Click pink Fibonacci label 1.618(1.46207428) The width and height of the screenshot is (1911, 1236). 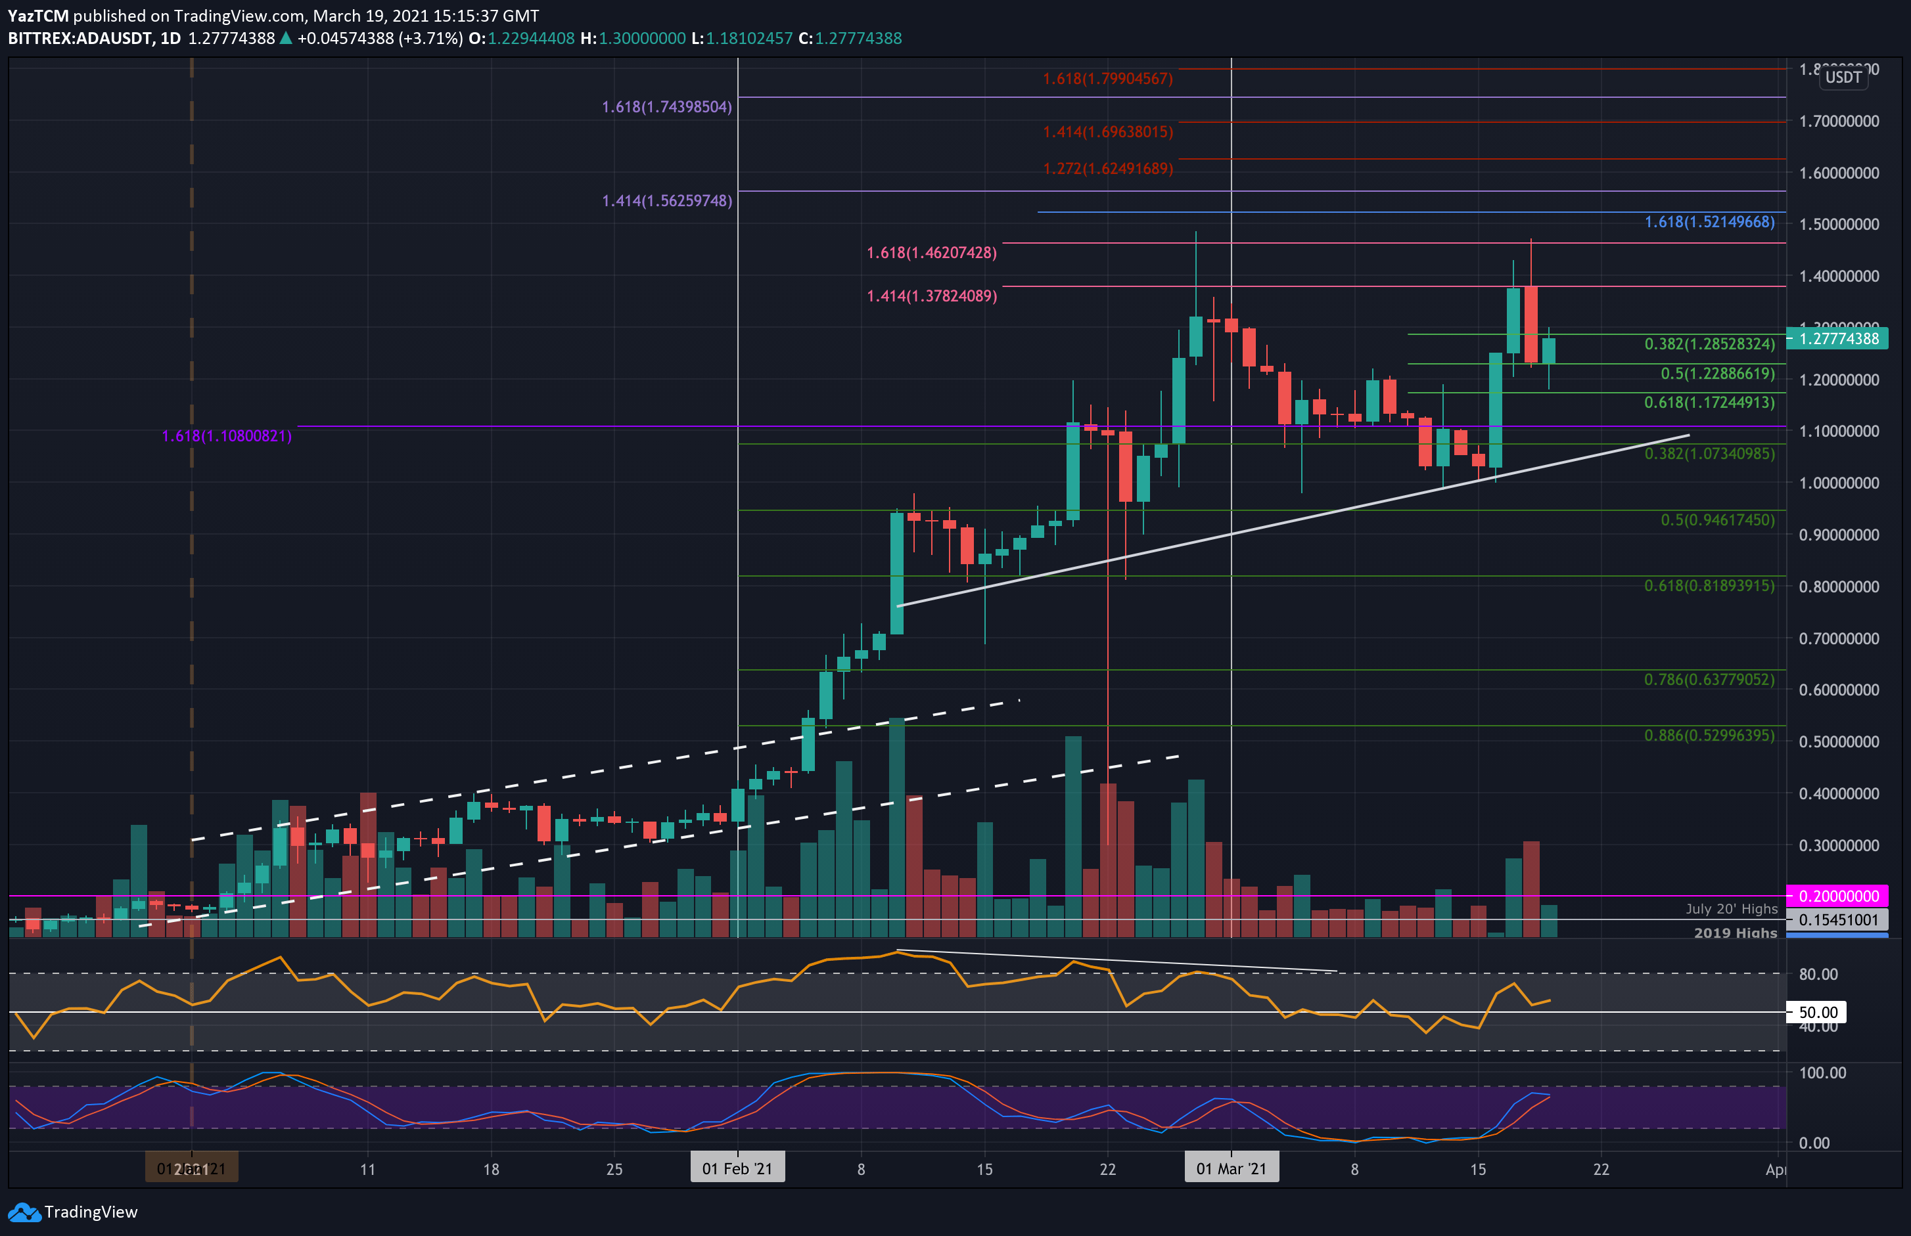click(x=931, y=253)
